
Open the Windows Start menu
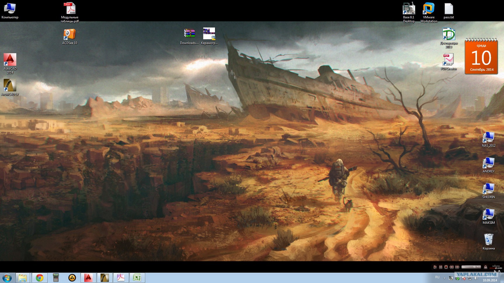tap(7, 278)
